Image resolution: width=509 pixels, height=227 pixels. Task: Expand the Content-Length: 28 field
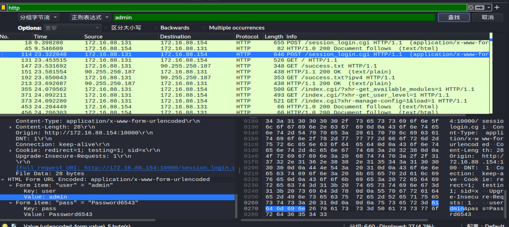(x=10, y=127)
